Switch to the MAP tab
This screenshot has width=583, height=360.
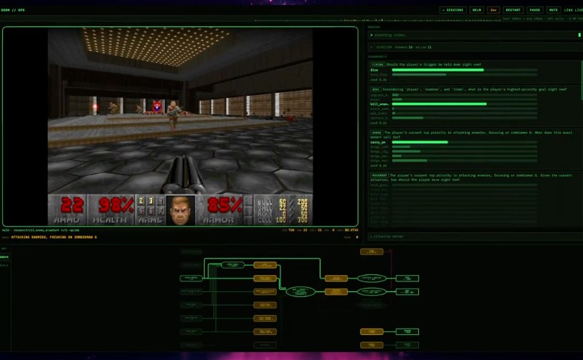[x=4, y=249]
